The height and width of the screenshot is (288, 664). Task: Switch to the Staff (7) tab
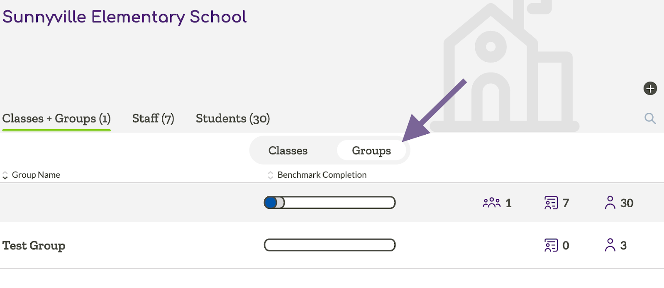(153, 119)
